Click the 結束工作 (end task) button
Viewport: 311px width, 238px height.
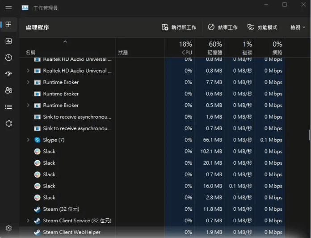point(223,27)
